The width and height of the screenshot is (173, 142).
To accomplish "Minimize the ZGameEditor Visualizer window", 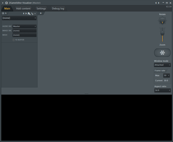I will [163, 3].
